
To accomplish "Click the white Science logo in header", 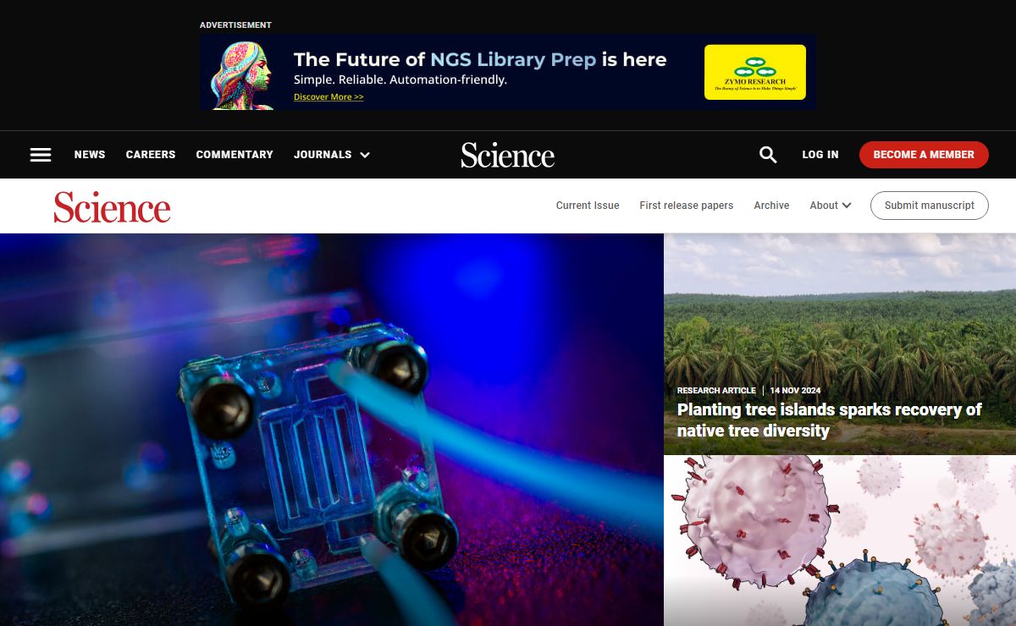I will [508, 155].
